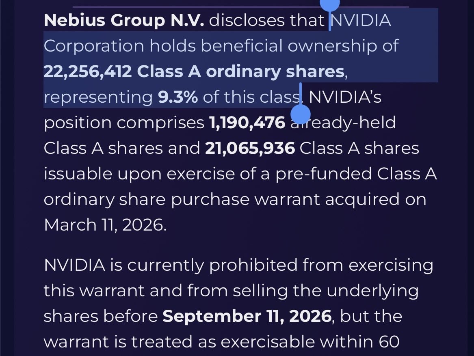Click the highlighted word 'representing'

pos(98,98)
